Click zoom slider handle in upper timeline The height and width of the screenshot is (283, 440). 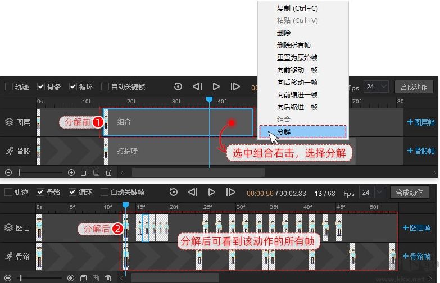click(19, 172)
